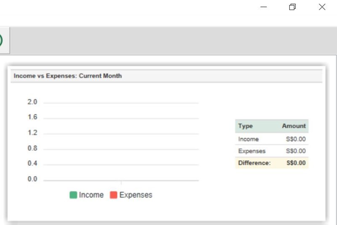This screenshot has height=225, width=337.
Task: Minimize the application window
Action: [x=264, y=7]
